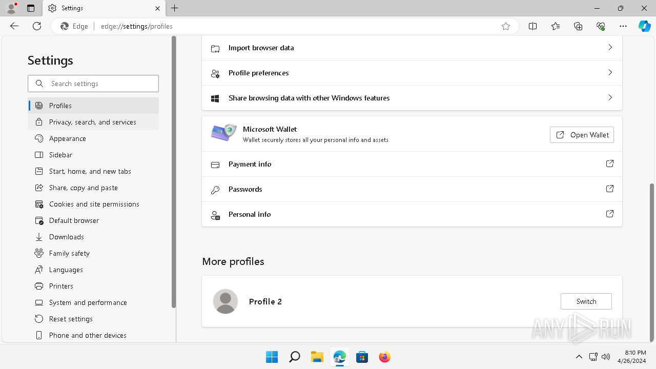Open clock and date in tray
Image resolution: width=656 pixels, height=369 pixels.
[632, 357]
